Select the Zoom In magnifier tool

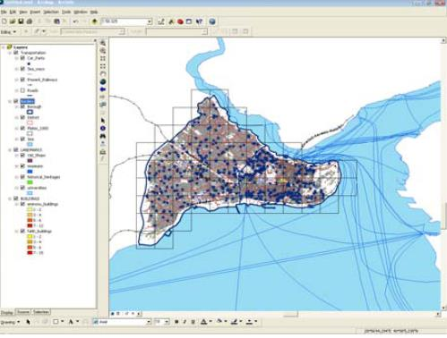(103, 43)
